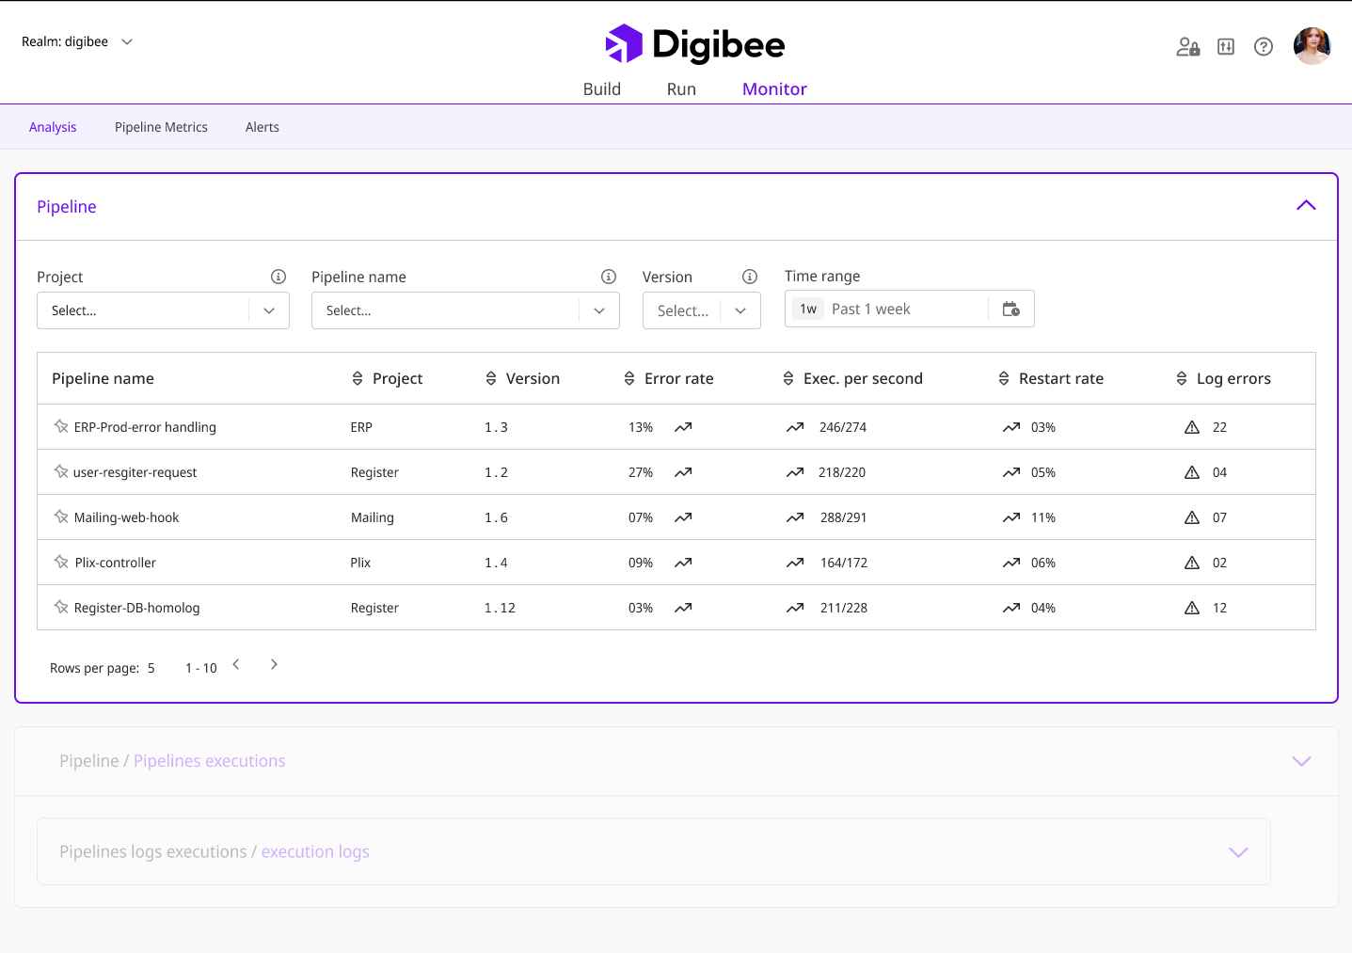Open the help question mark icon
The height and width of the screenshot is (953, 1352).
tap(1264, 47)
